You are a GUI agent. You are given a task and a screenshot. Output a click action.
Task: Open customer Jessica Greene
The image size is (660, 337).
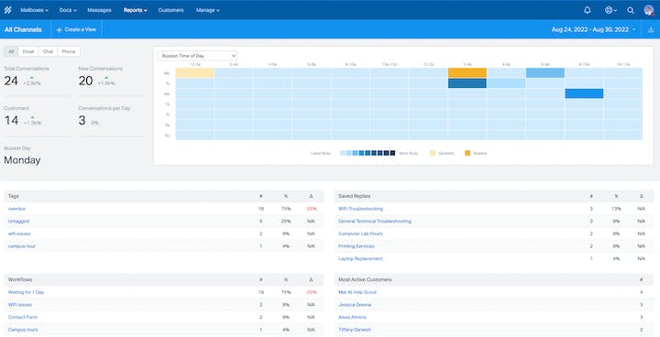click(x=355, y=305)
